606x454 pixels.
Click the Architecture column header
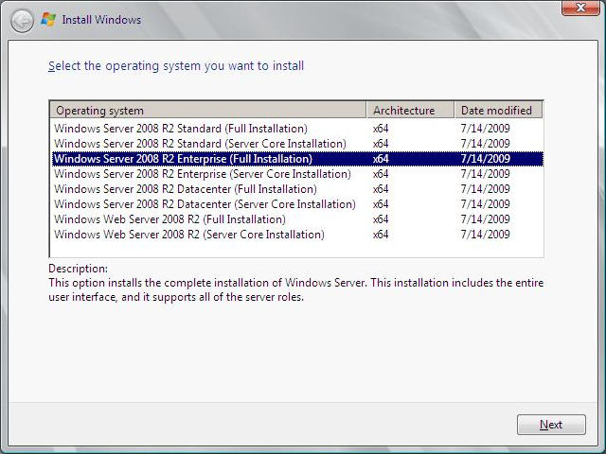(409, 111)
